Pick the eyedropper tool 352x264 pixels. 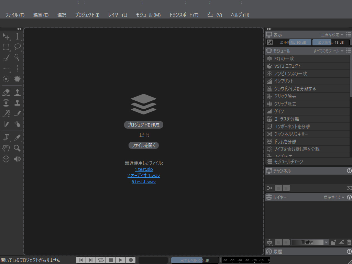coord(17,137)
